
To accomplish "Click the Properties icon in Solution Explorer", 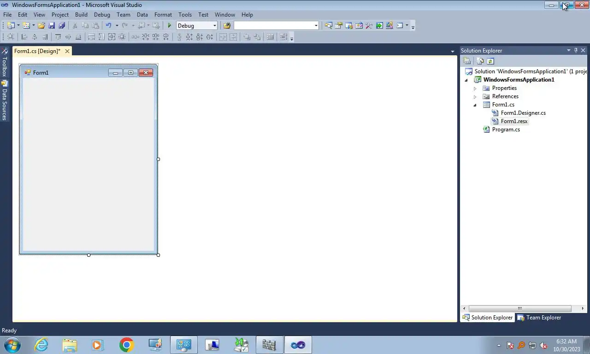I will [x=467, y=61].
